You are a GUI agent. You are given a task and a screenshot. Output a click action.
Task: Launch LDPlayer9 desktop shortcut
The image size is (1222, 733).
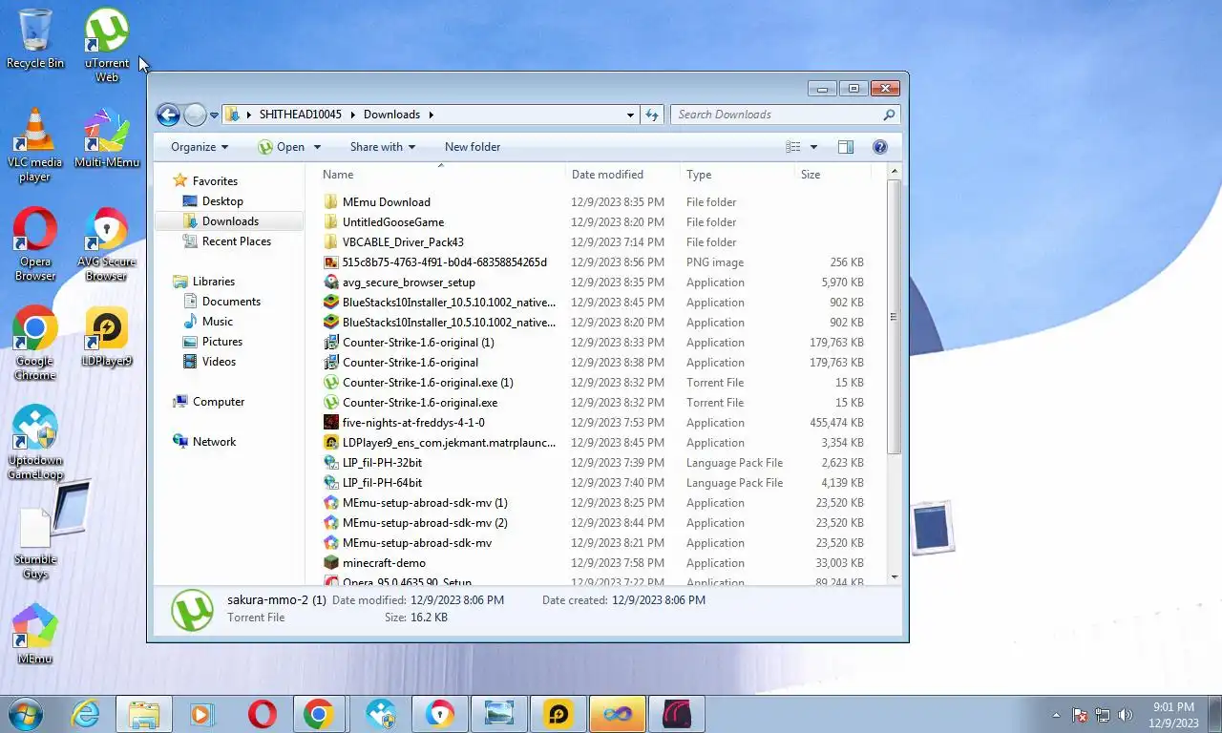(x=107, y=336)
